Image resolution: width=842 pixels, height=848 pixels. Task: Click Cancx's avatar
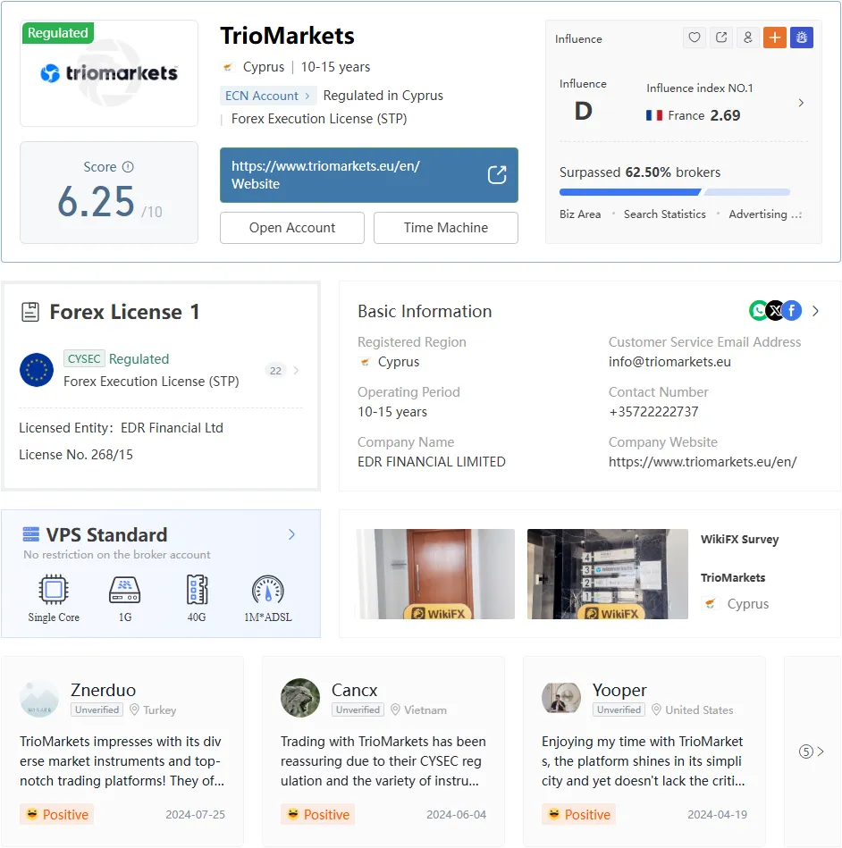coord(300,698)
